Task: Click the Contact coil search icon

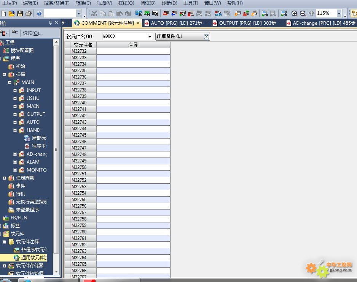Action: [x=155, y=13]
